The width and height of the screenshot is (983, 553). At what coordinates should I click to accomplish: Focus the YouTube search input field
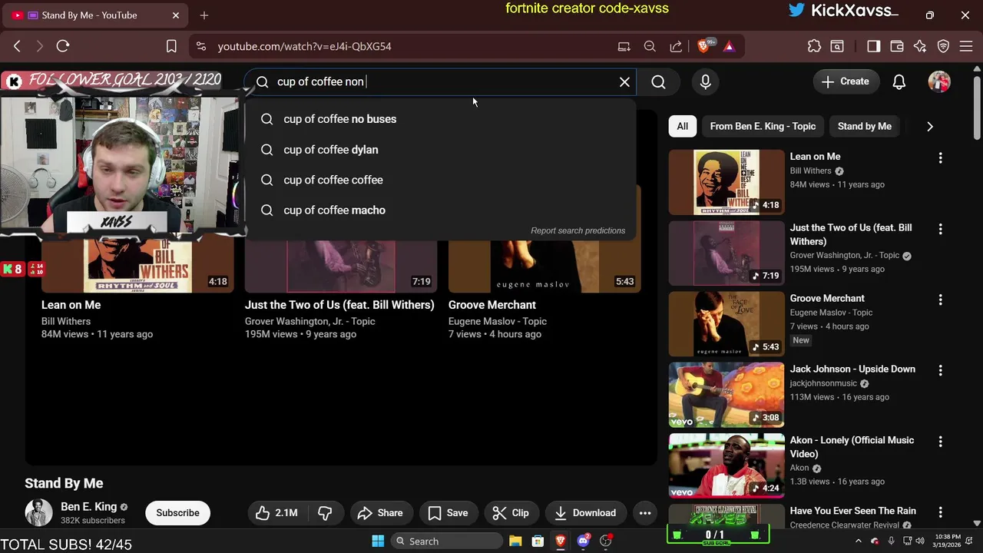[442, 81]
